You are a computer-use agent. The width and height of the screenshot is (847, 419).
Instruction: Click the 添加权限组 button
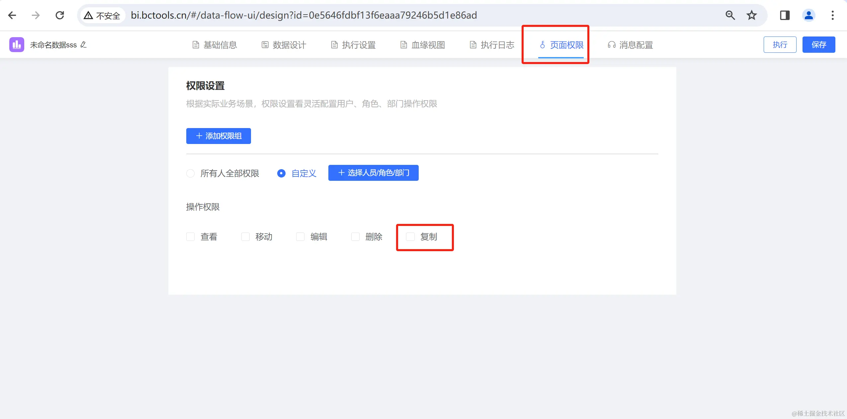click(218, 136)
